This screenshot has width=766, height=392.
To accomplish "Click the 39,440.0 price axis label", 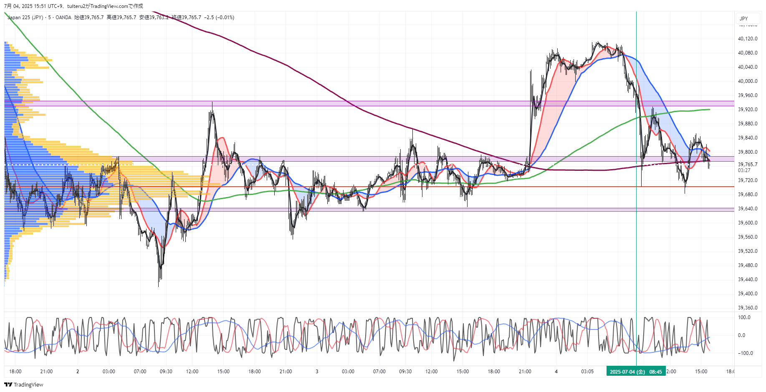I will [x=748, y=280].
